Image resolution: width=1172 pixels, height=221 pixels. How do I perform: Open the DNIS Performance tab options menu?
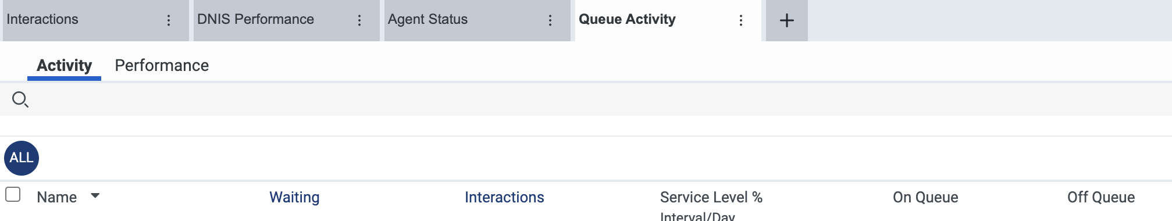[x=359, y=20]
